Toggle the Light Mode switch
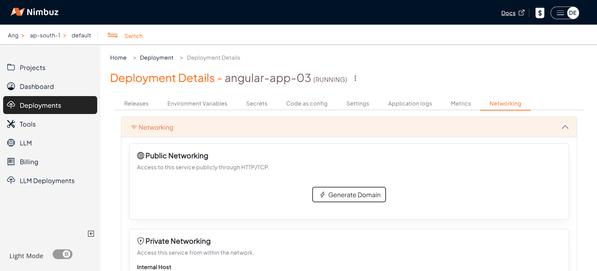The width and height of the screenshot is (597, 271). point(62,254)
